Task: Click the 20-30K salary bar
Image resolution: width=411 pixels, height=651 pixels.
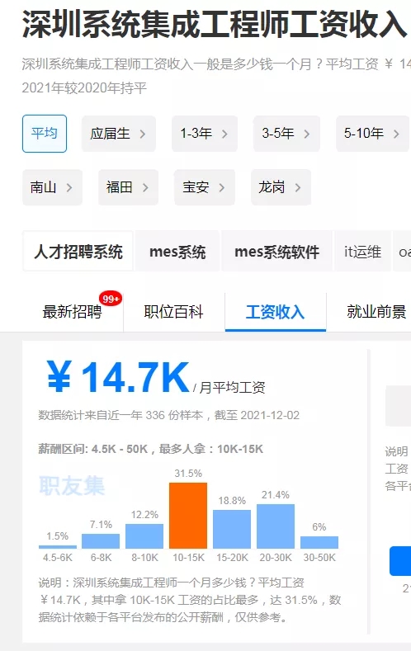Action: pos(276,526)
